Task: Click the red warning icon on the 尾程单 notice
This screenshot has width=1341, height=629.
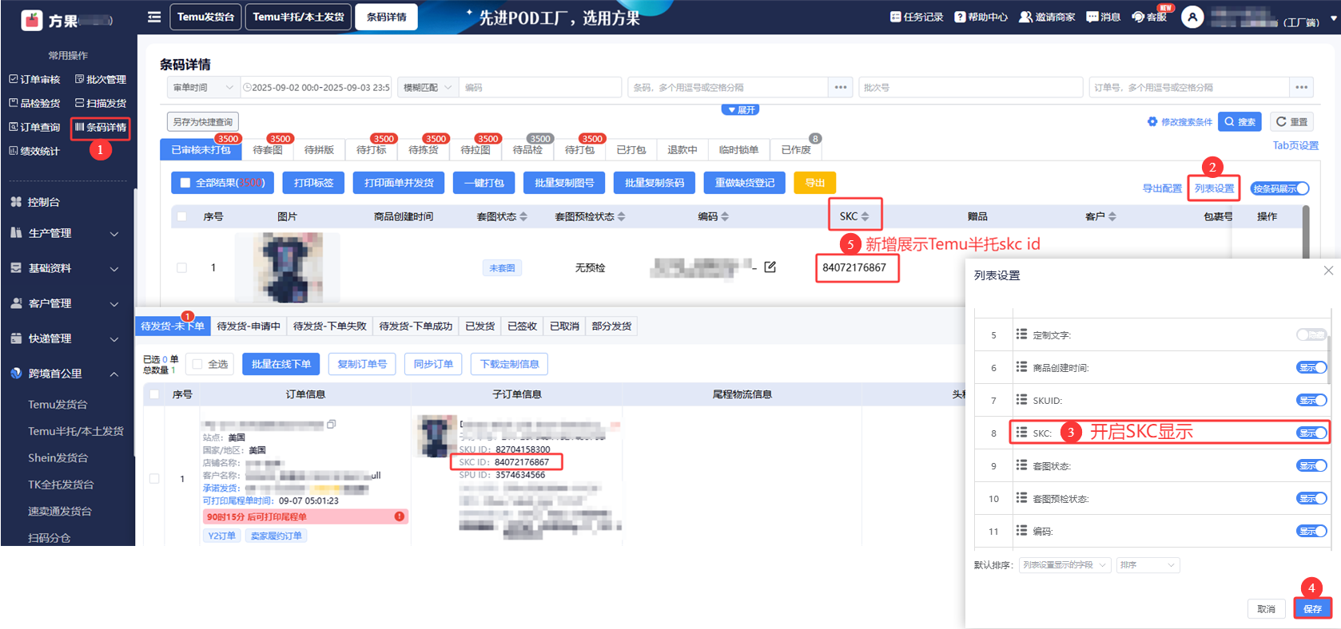Action: [399, 516]
